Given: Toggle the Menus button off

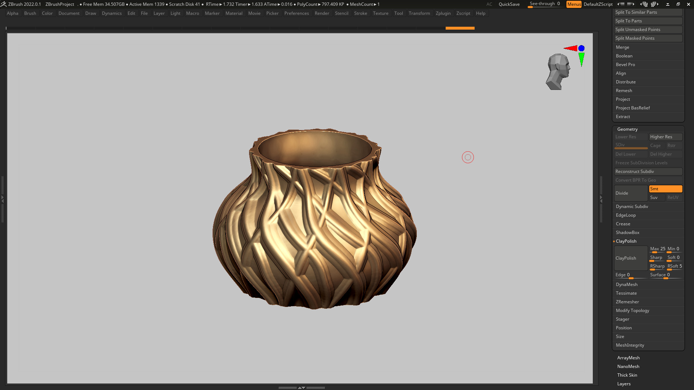Looking at the screenshot, I should point(574,4).
